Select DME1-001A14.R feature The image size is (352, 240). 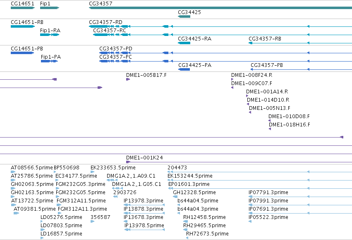pyautogui.click(x=247, y=96)
